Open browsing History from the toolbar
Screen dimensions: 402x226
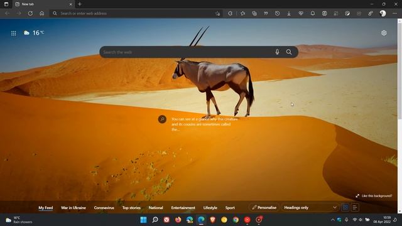click(x=278, y=13)
